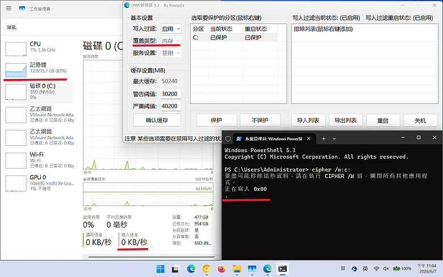443x277 pixels.
Task: Click the 导出列表 button
Action: 345,120
